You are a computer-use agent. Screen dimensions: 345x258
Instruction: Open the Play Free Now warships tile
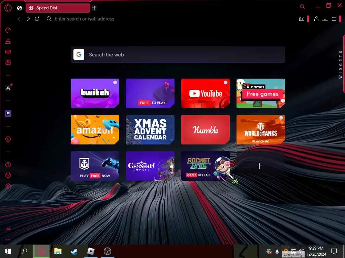click(95, 166)
